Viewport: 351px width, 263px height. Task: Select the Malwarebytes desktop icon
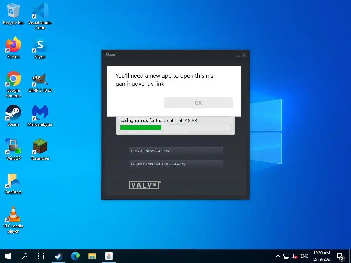40,116
